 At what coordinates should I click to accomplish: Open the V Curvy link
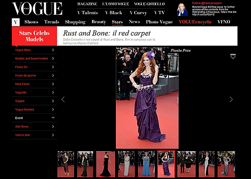137,13
